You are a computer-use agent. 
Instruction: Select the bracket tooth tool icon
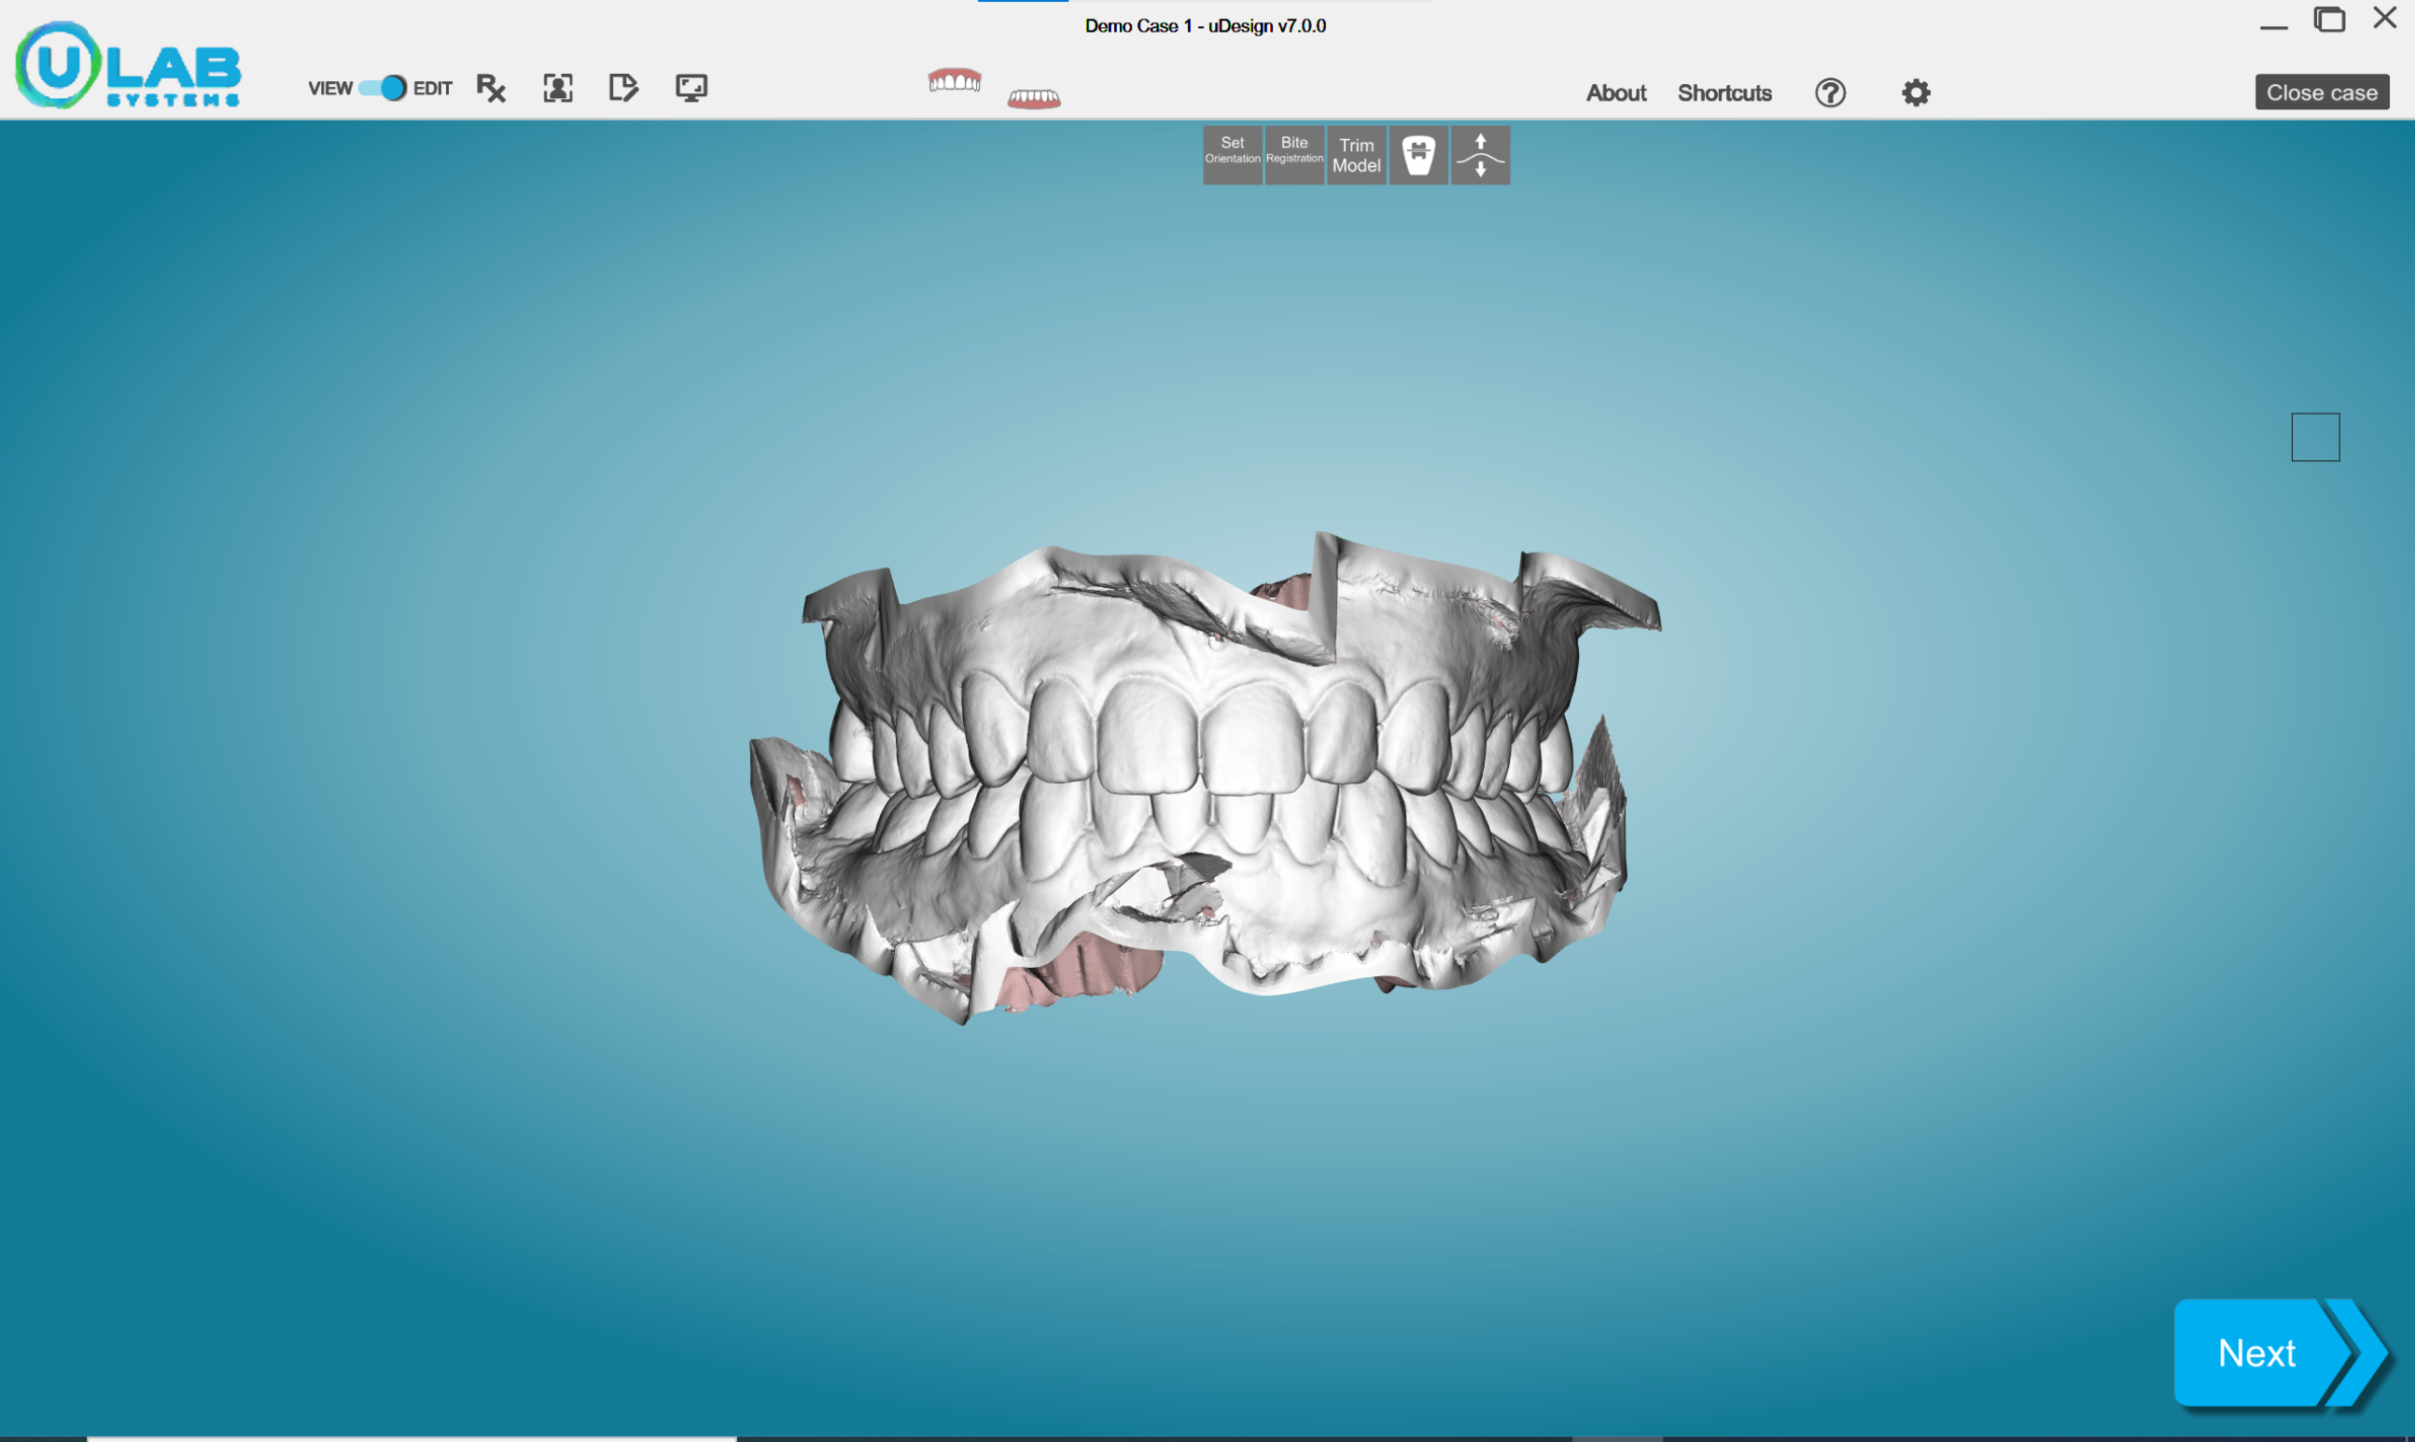tap(1418, 155)
